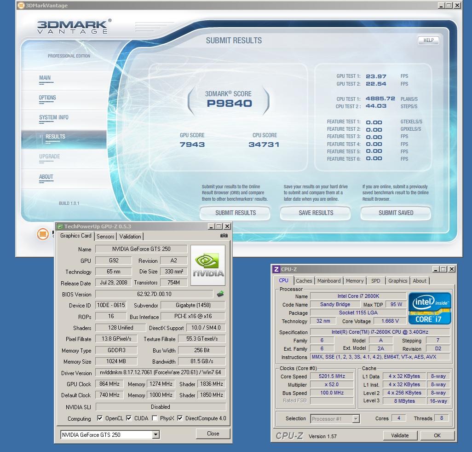Minimize the GPU-Z window
This screenshot has height=452, width=472.
pos(211,226)
